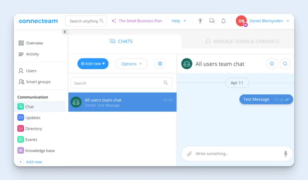Show chat info via the info icon

coord(272,64)
